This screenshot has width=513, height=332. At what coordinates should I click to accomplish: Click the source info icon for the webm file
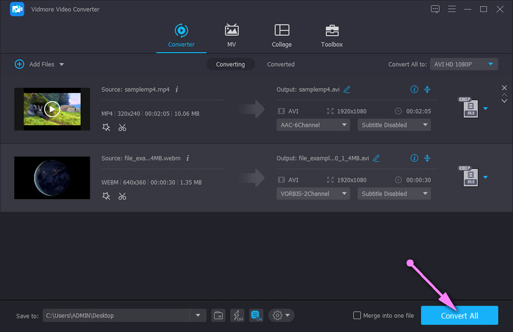point(188,158)
